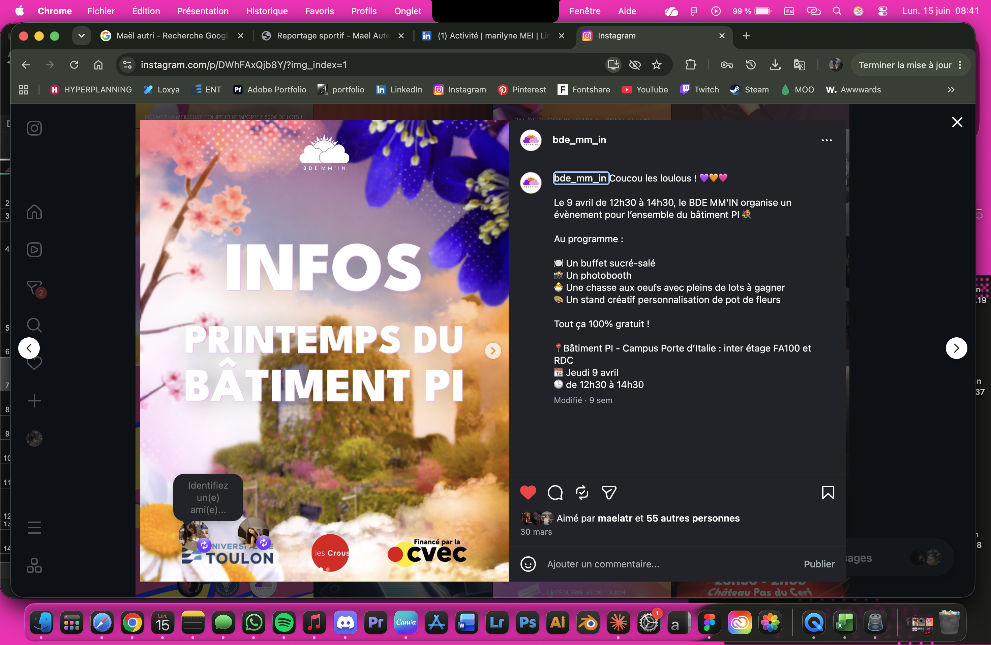This screenshot has width=991, height=645.
Task: Open post options three-dot menu
Action: point(827,140)
